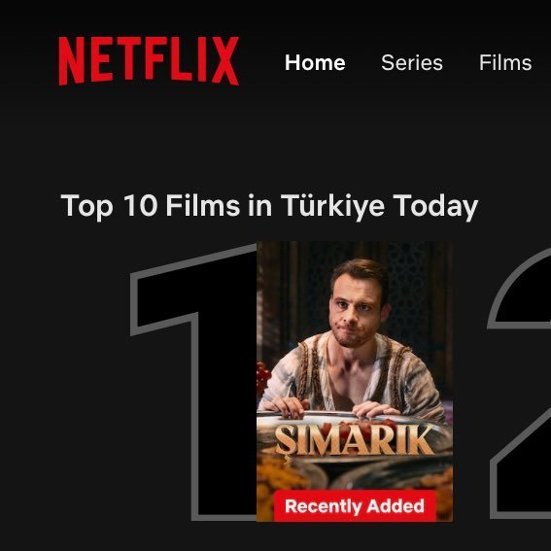Select the Top 10 Films in Türkiye Today heading
The height and width of the screenshot is (551, 551).
[x=269, y=206]
